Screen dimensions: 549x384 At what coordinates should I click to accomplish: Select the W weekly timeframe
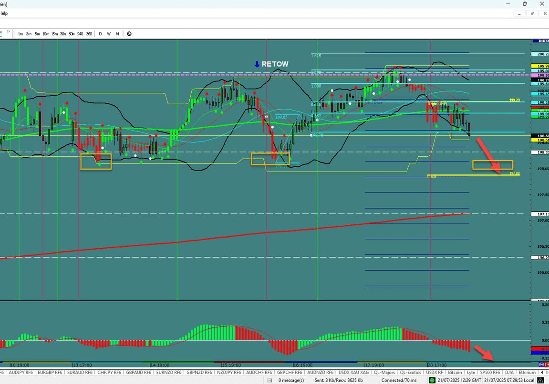pyautogui.click(x=108, y=34)
